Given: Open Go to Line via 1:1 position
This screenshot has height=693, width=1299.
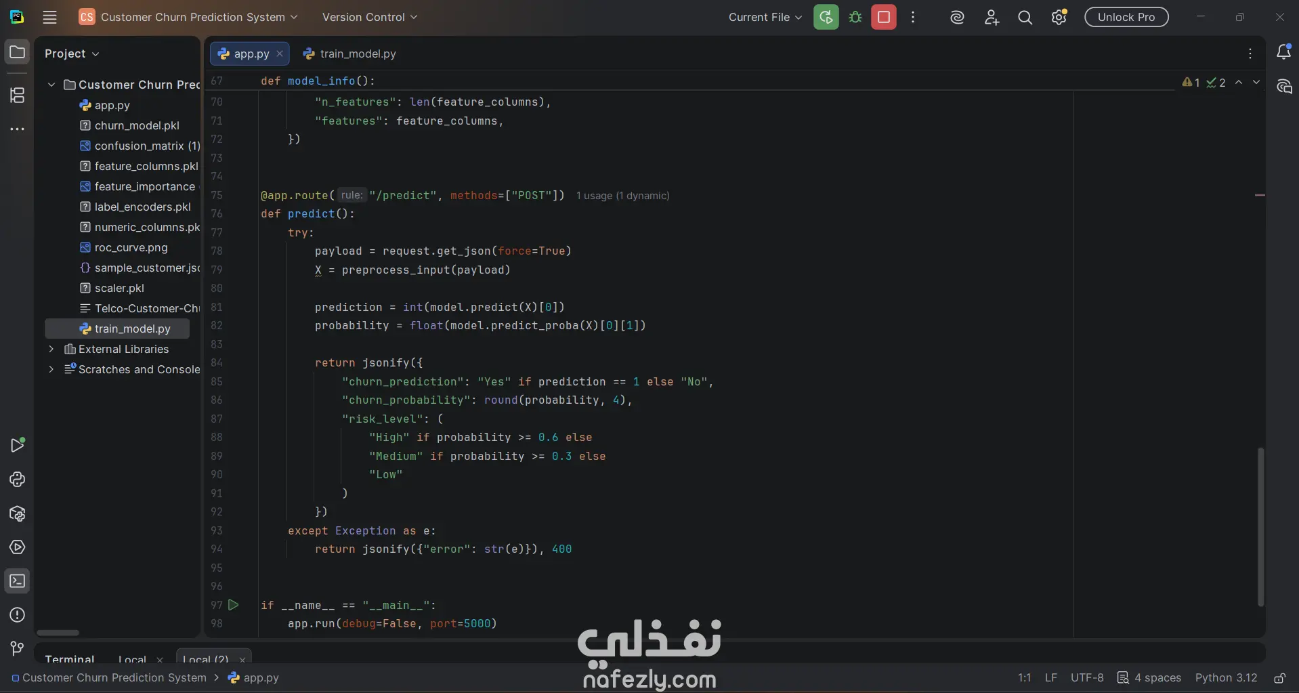Looking at the screenshot, I should pyautogui.click(x=1024, y=678).
